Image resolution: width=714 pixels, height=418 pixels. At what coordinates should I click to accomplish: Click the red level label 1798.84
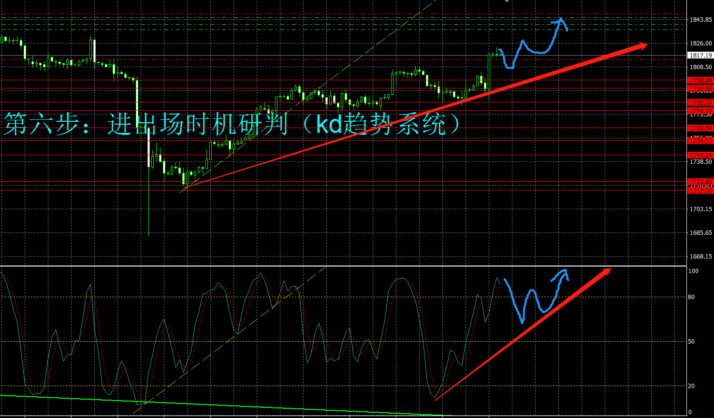point(700,80)
